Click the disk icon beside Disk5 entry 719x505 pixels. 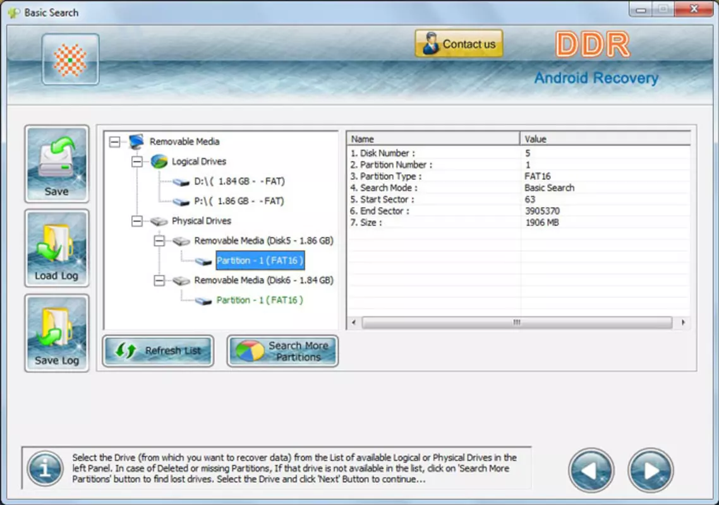pos(181,241)
